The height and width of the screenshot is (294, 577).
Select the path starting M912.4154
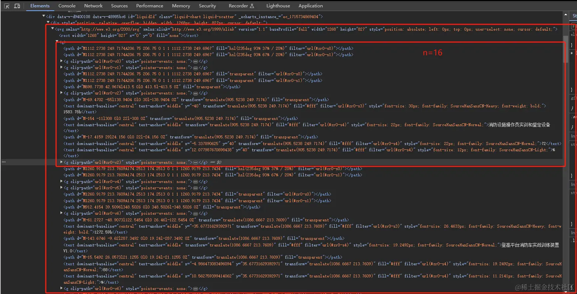pyautogui.click(x=162, y=207)
